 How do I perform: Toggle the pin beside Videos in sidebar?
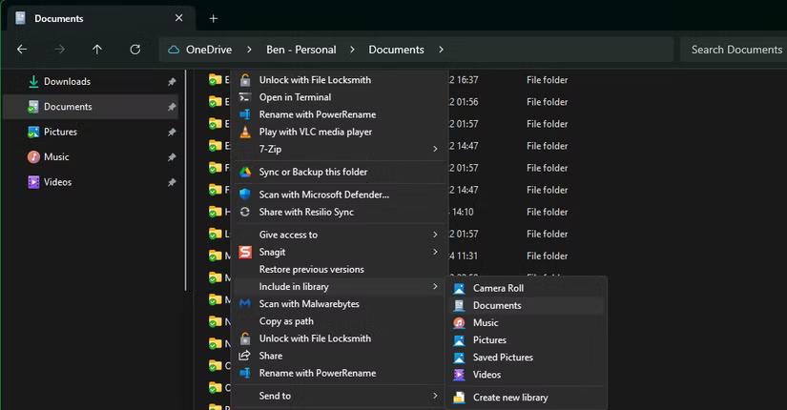[172, 182]
